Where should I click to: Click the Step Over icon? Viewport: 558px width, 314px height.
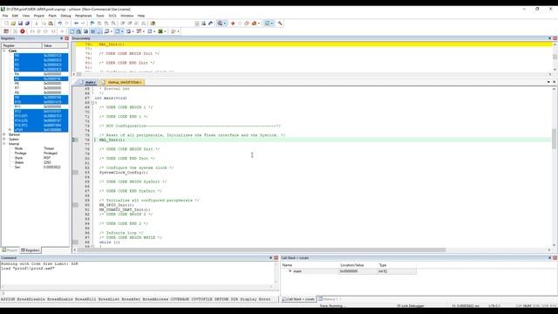(38, 31)
